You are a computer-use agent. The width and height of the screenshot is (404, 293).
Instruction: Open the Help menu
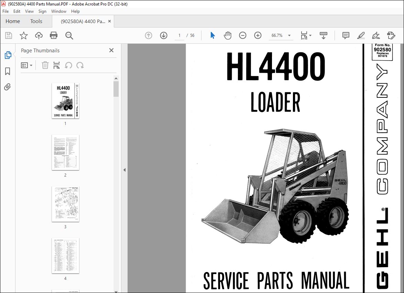tap(75, 11)
